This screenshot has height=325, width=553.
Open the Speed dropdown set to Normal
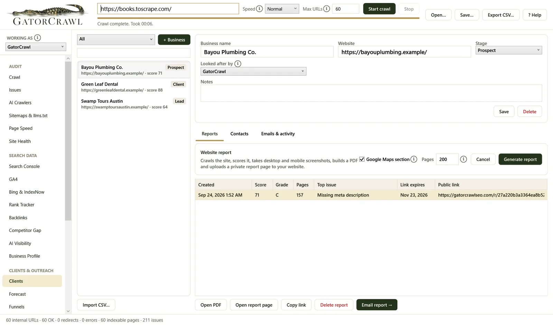[x=282, y=9]
